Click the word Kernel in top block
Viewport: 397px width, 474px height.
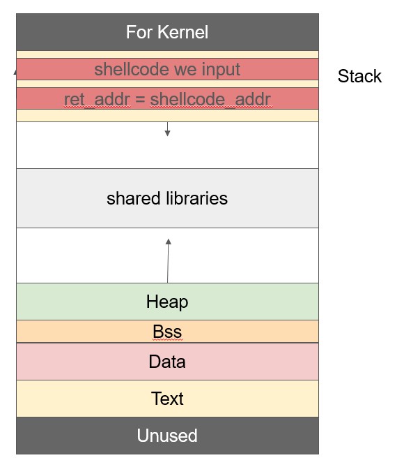[x=182, y=32]
